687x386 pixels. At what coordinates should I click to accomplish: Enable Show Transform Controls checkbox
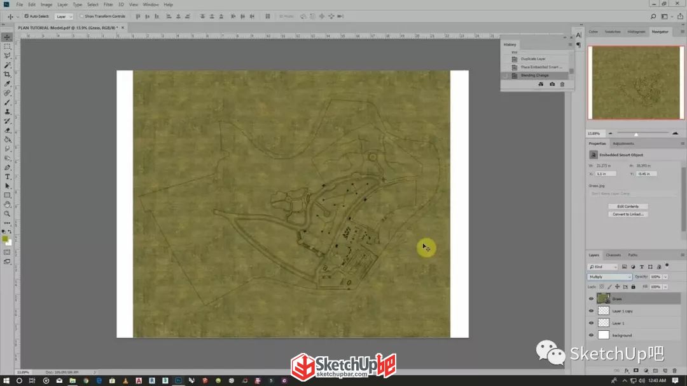click(x=81, y=16)
